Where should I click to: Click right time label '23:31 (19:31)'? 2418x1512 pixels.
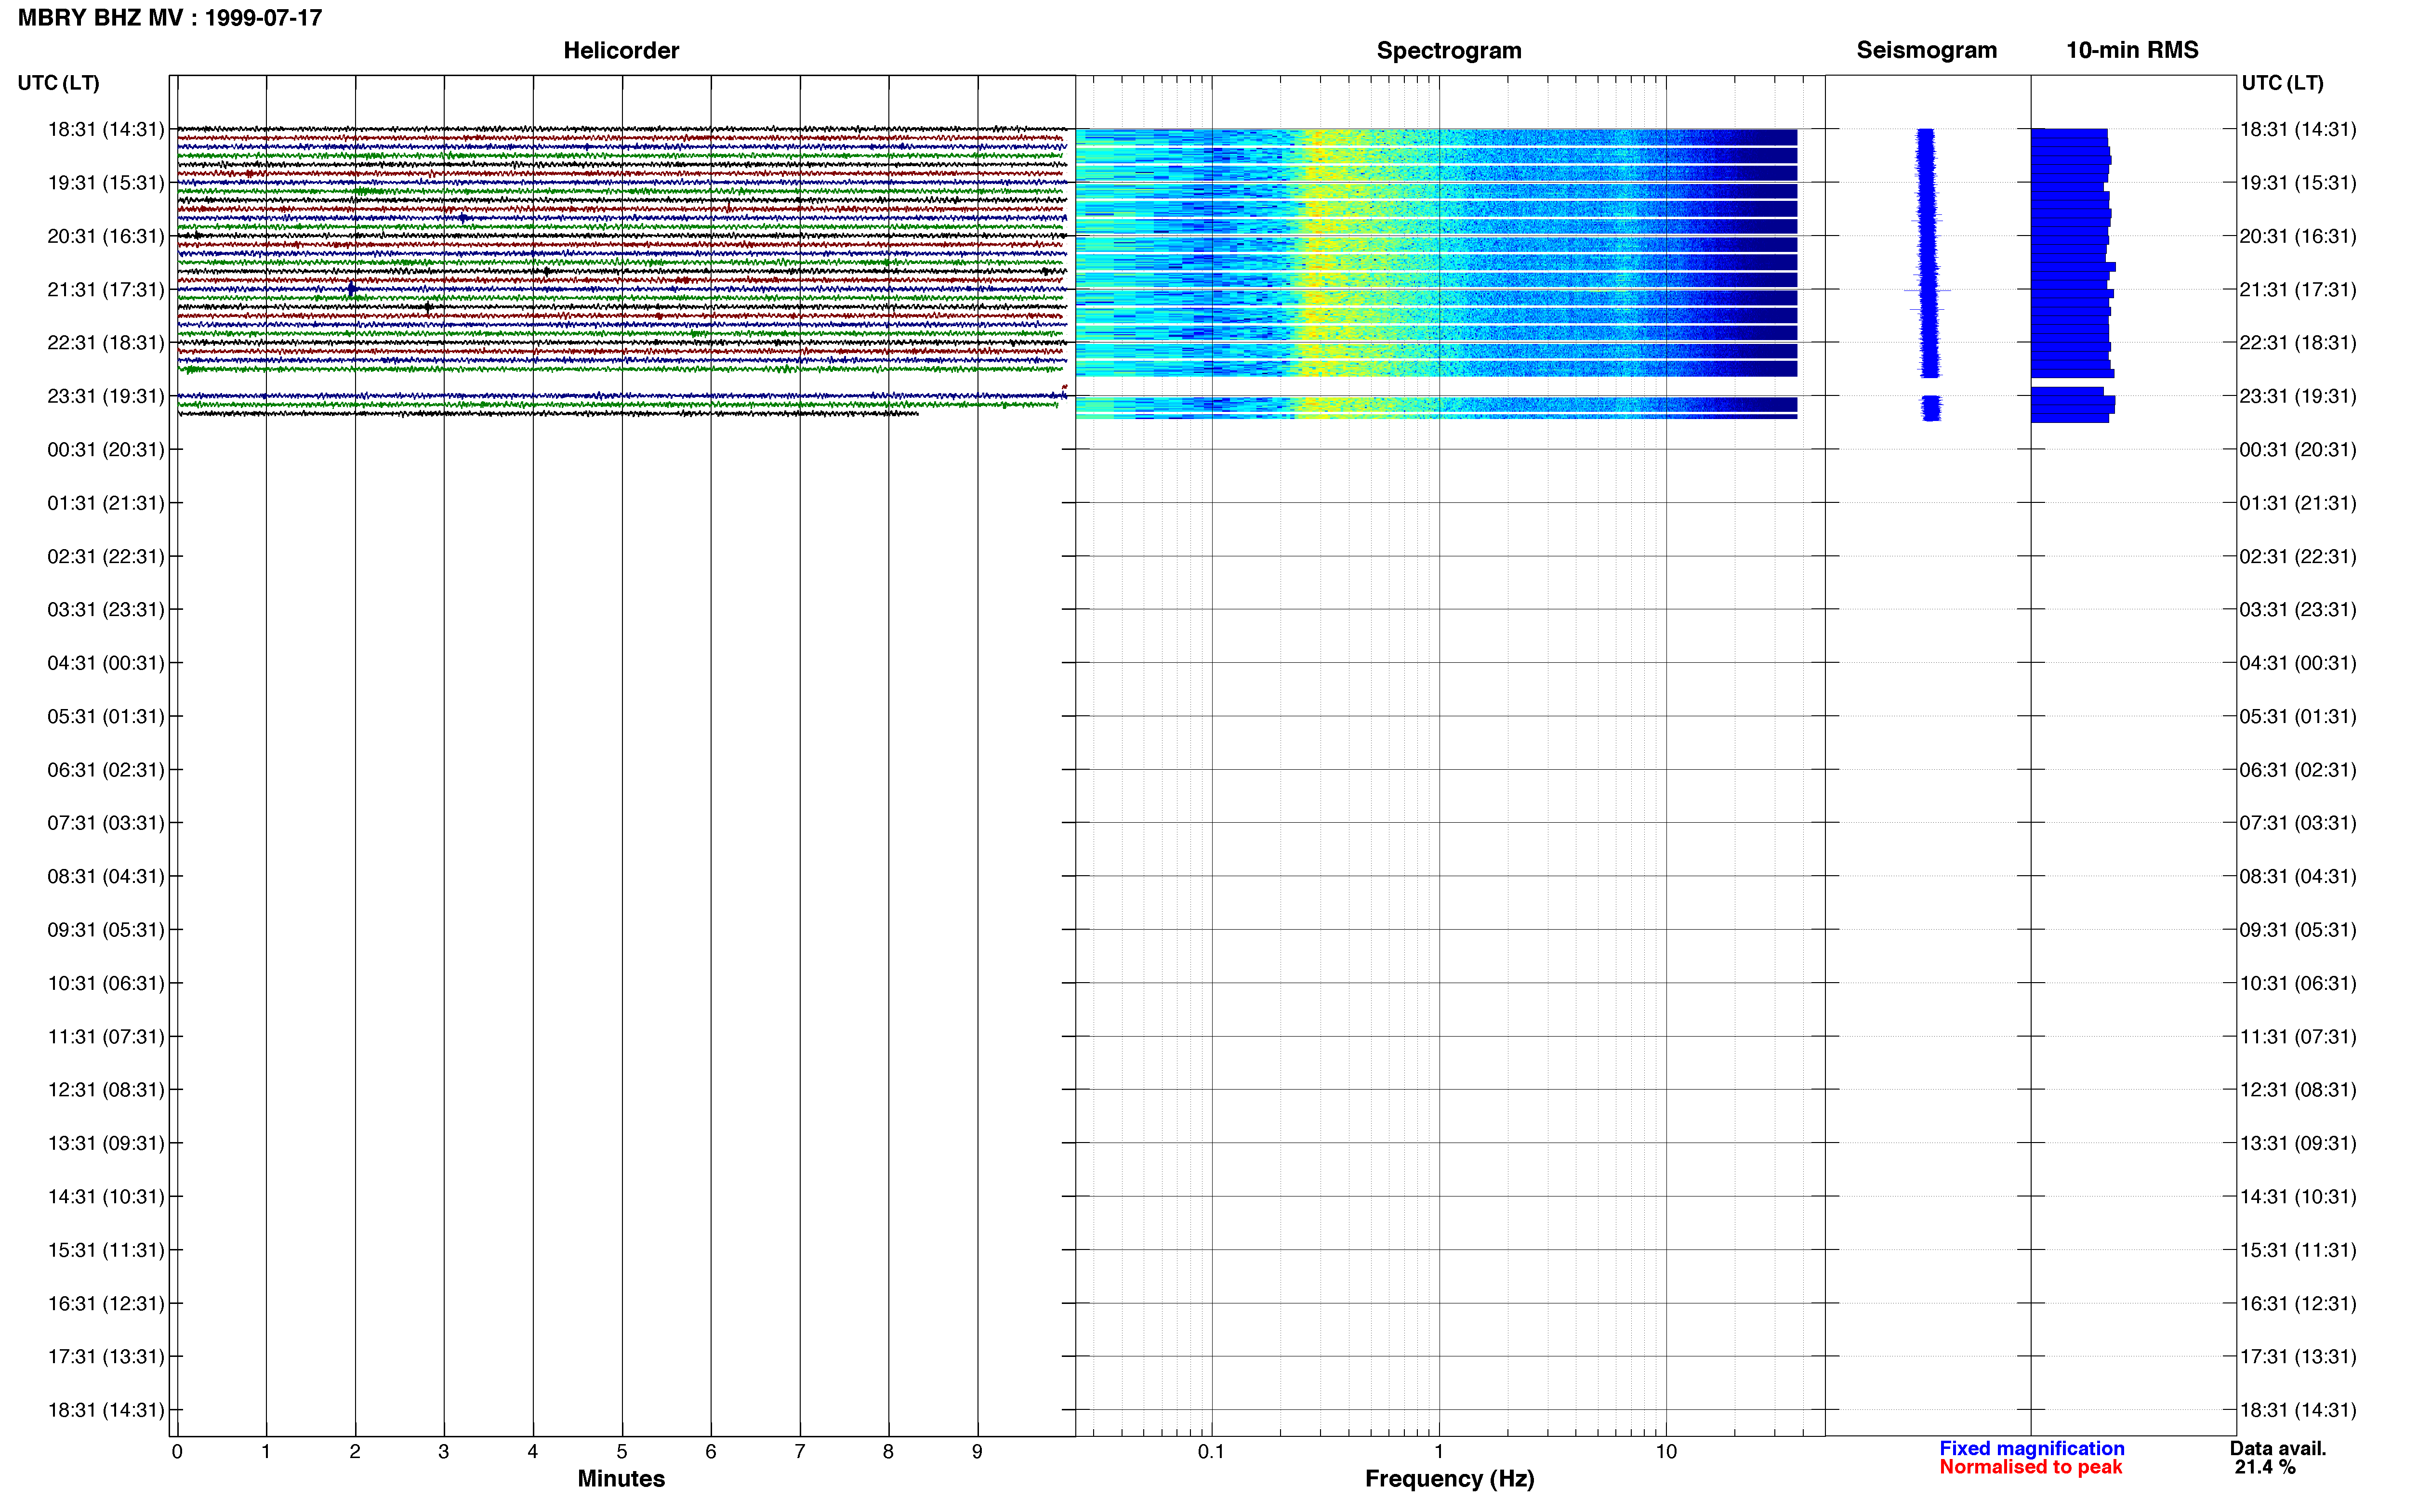point(2298,396)
